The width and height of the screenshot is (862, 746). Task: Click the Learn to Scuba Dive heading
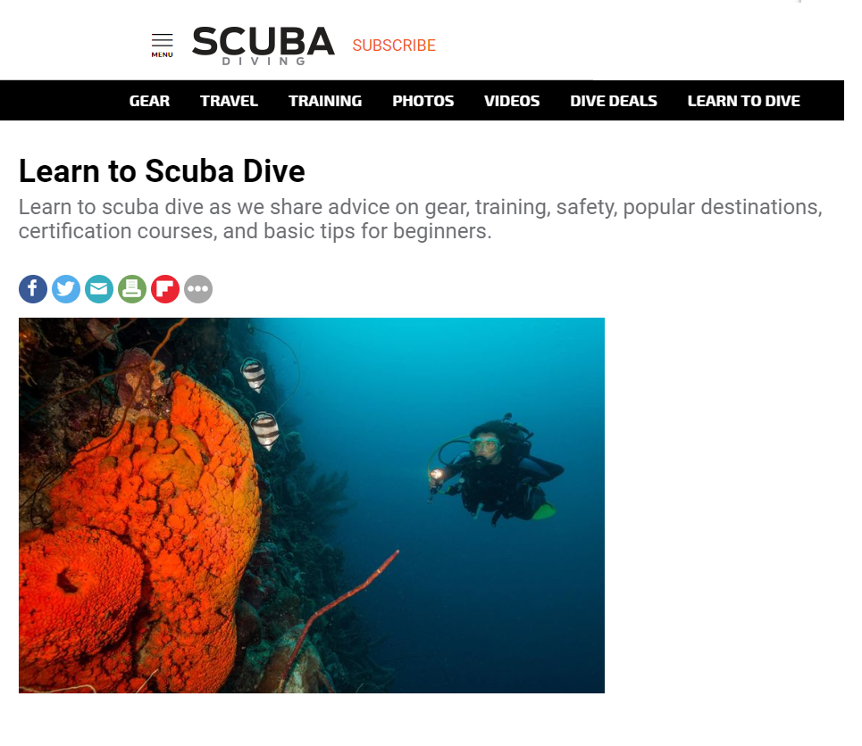coord(162,170)
